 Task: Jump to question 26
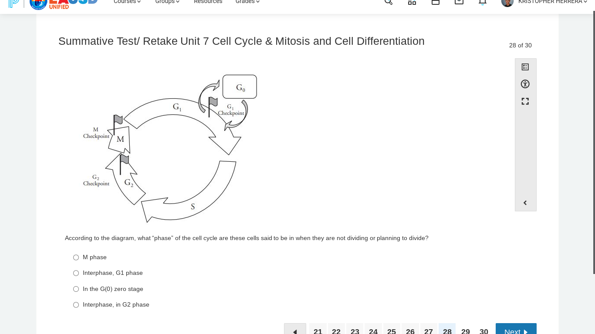pos(410,329)
